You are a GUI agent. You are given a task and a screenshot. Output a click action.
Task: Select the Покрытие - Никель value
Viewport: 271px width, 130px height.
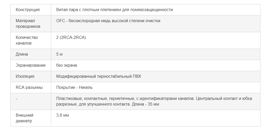pos(74,88)
